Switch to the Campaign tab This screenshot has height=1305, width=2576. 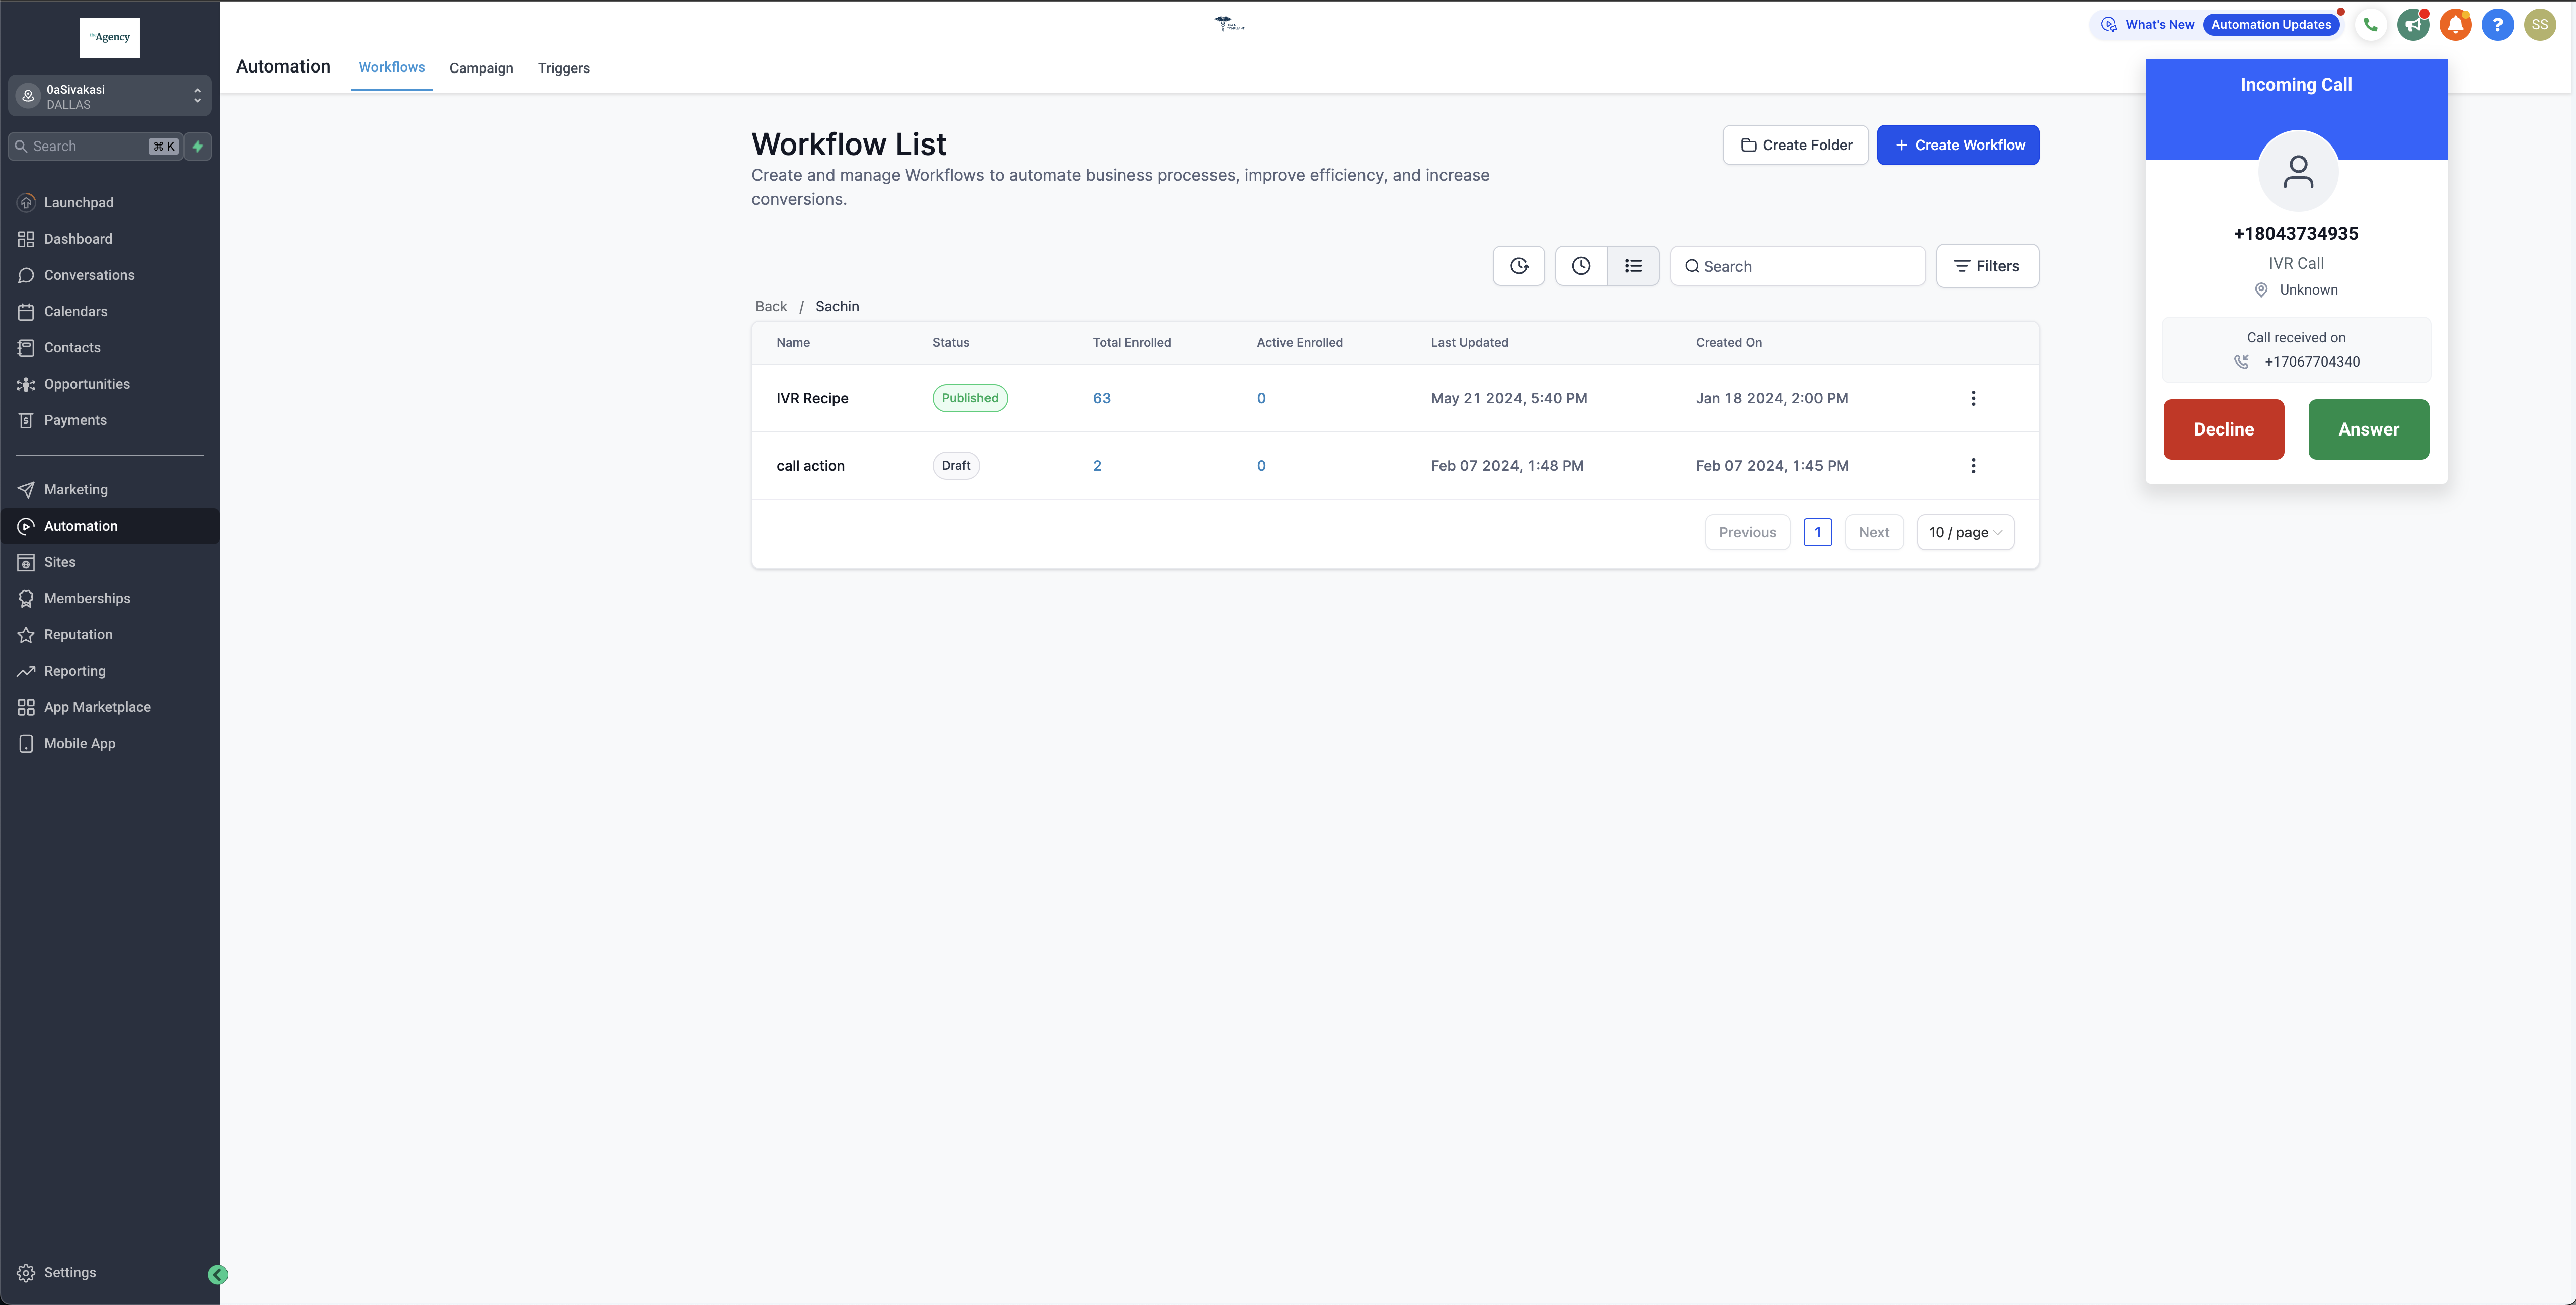coord(481,68)
